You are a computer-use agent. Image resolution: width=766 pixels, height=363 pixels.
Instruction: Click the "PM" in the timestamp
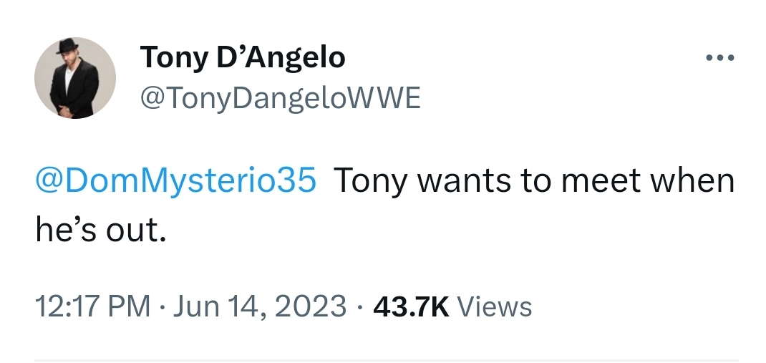pos(130,306)
